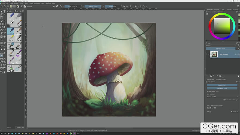Select the Select Shapes arrow tool
Image resolution: width=240 pixels, height=135 pixels.
pos(2,11)
